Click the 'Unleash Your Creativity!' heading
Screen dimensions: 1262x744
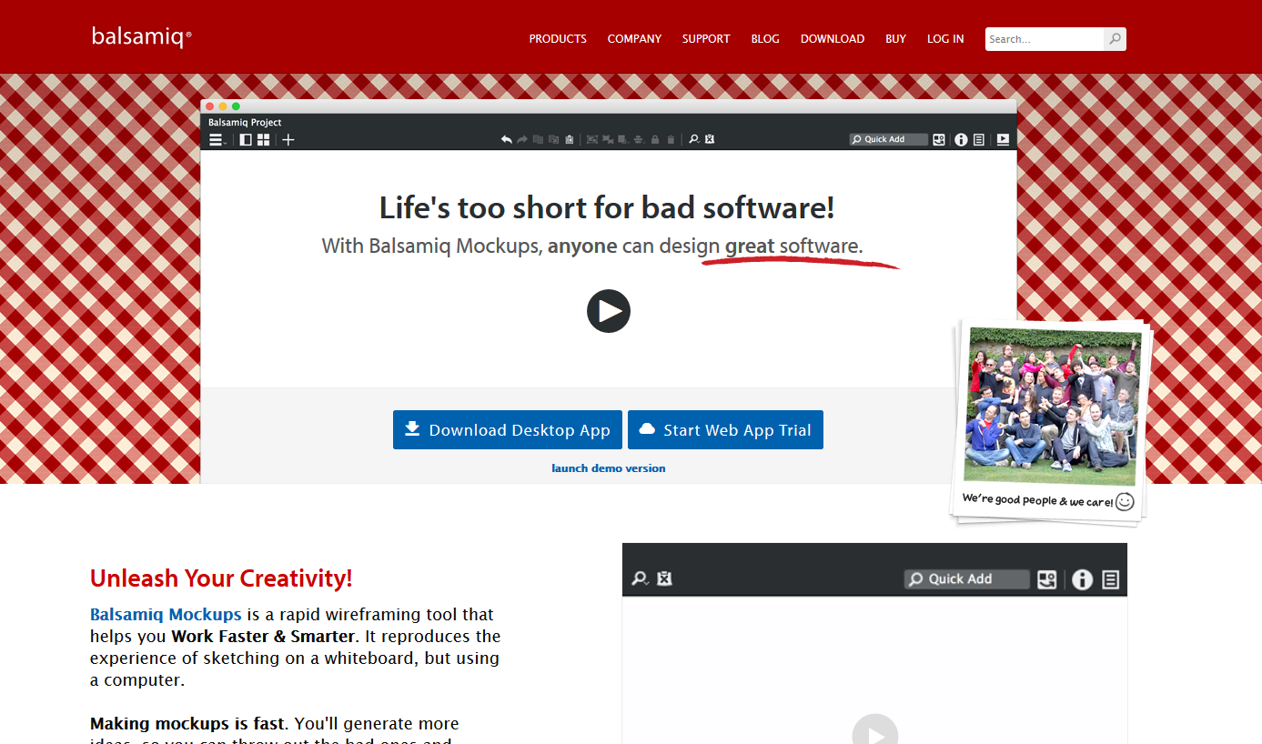(x=221, y=578)
